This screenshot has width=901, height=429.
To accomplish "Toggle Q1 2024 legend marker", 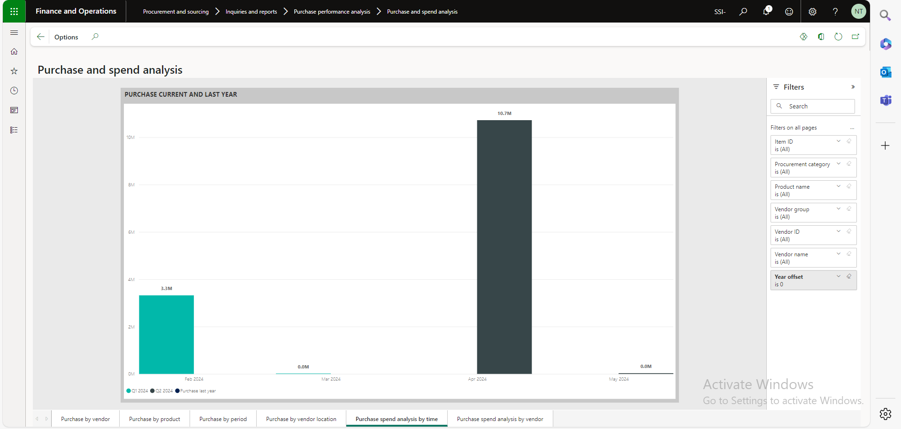I will (x=129, y=391).
